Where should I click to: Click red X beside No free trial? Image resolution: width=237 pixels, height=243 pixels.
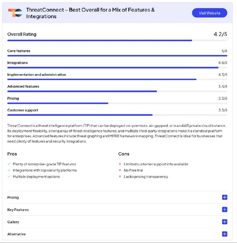(120, 170)
